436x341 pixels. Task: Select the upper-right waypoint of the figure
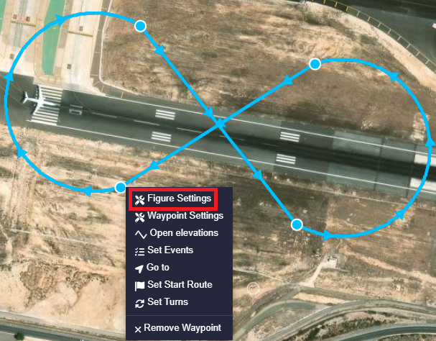point(315,64)
